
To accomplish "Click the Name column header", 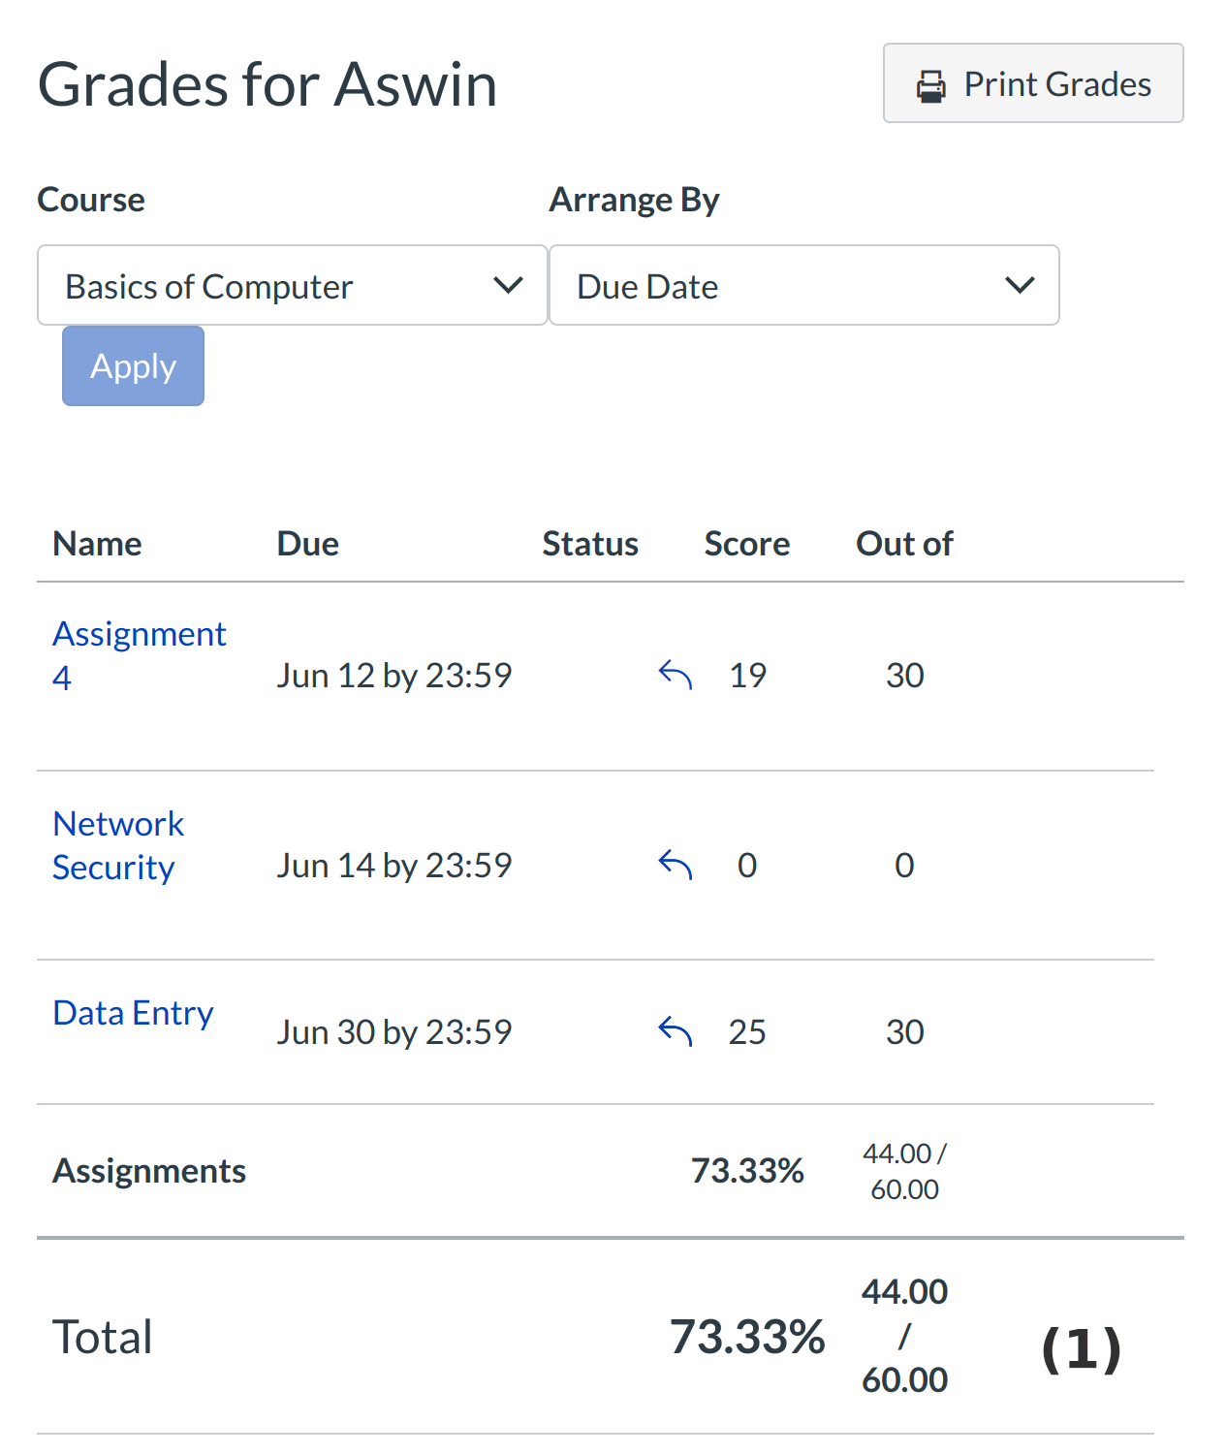I will tap(97, 544).
